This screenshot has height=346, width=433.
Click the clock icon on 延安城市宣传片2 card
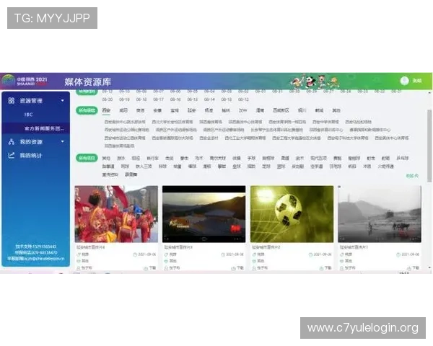coord(310,254)
